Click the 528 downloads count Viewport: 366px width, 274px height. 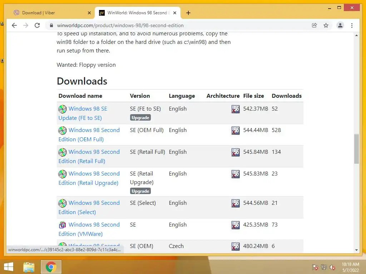[276, 130]
